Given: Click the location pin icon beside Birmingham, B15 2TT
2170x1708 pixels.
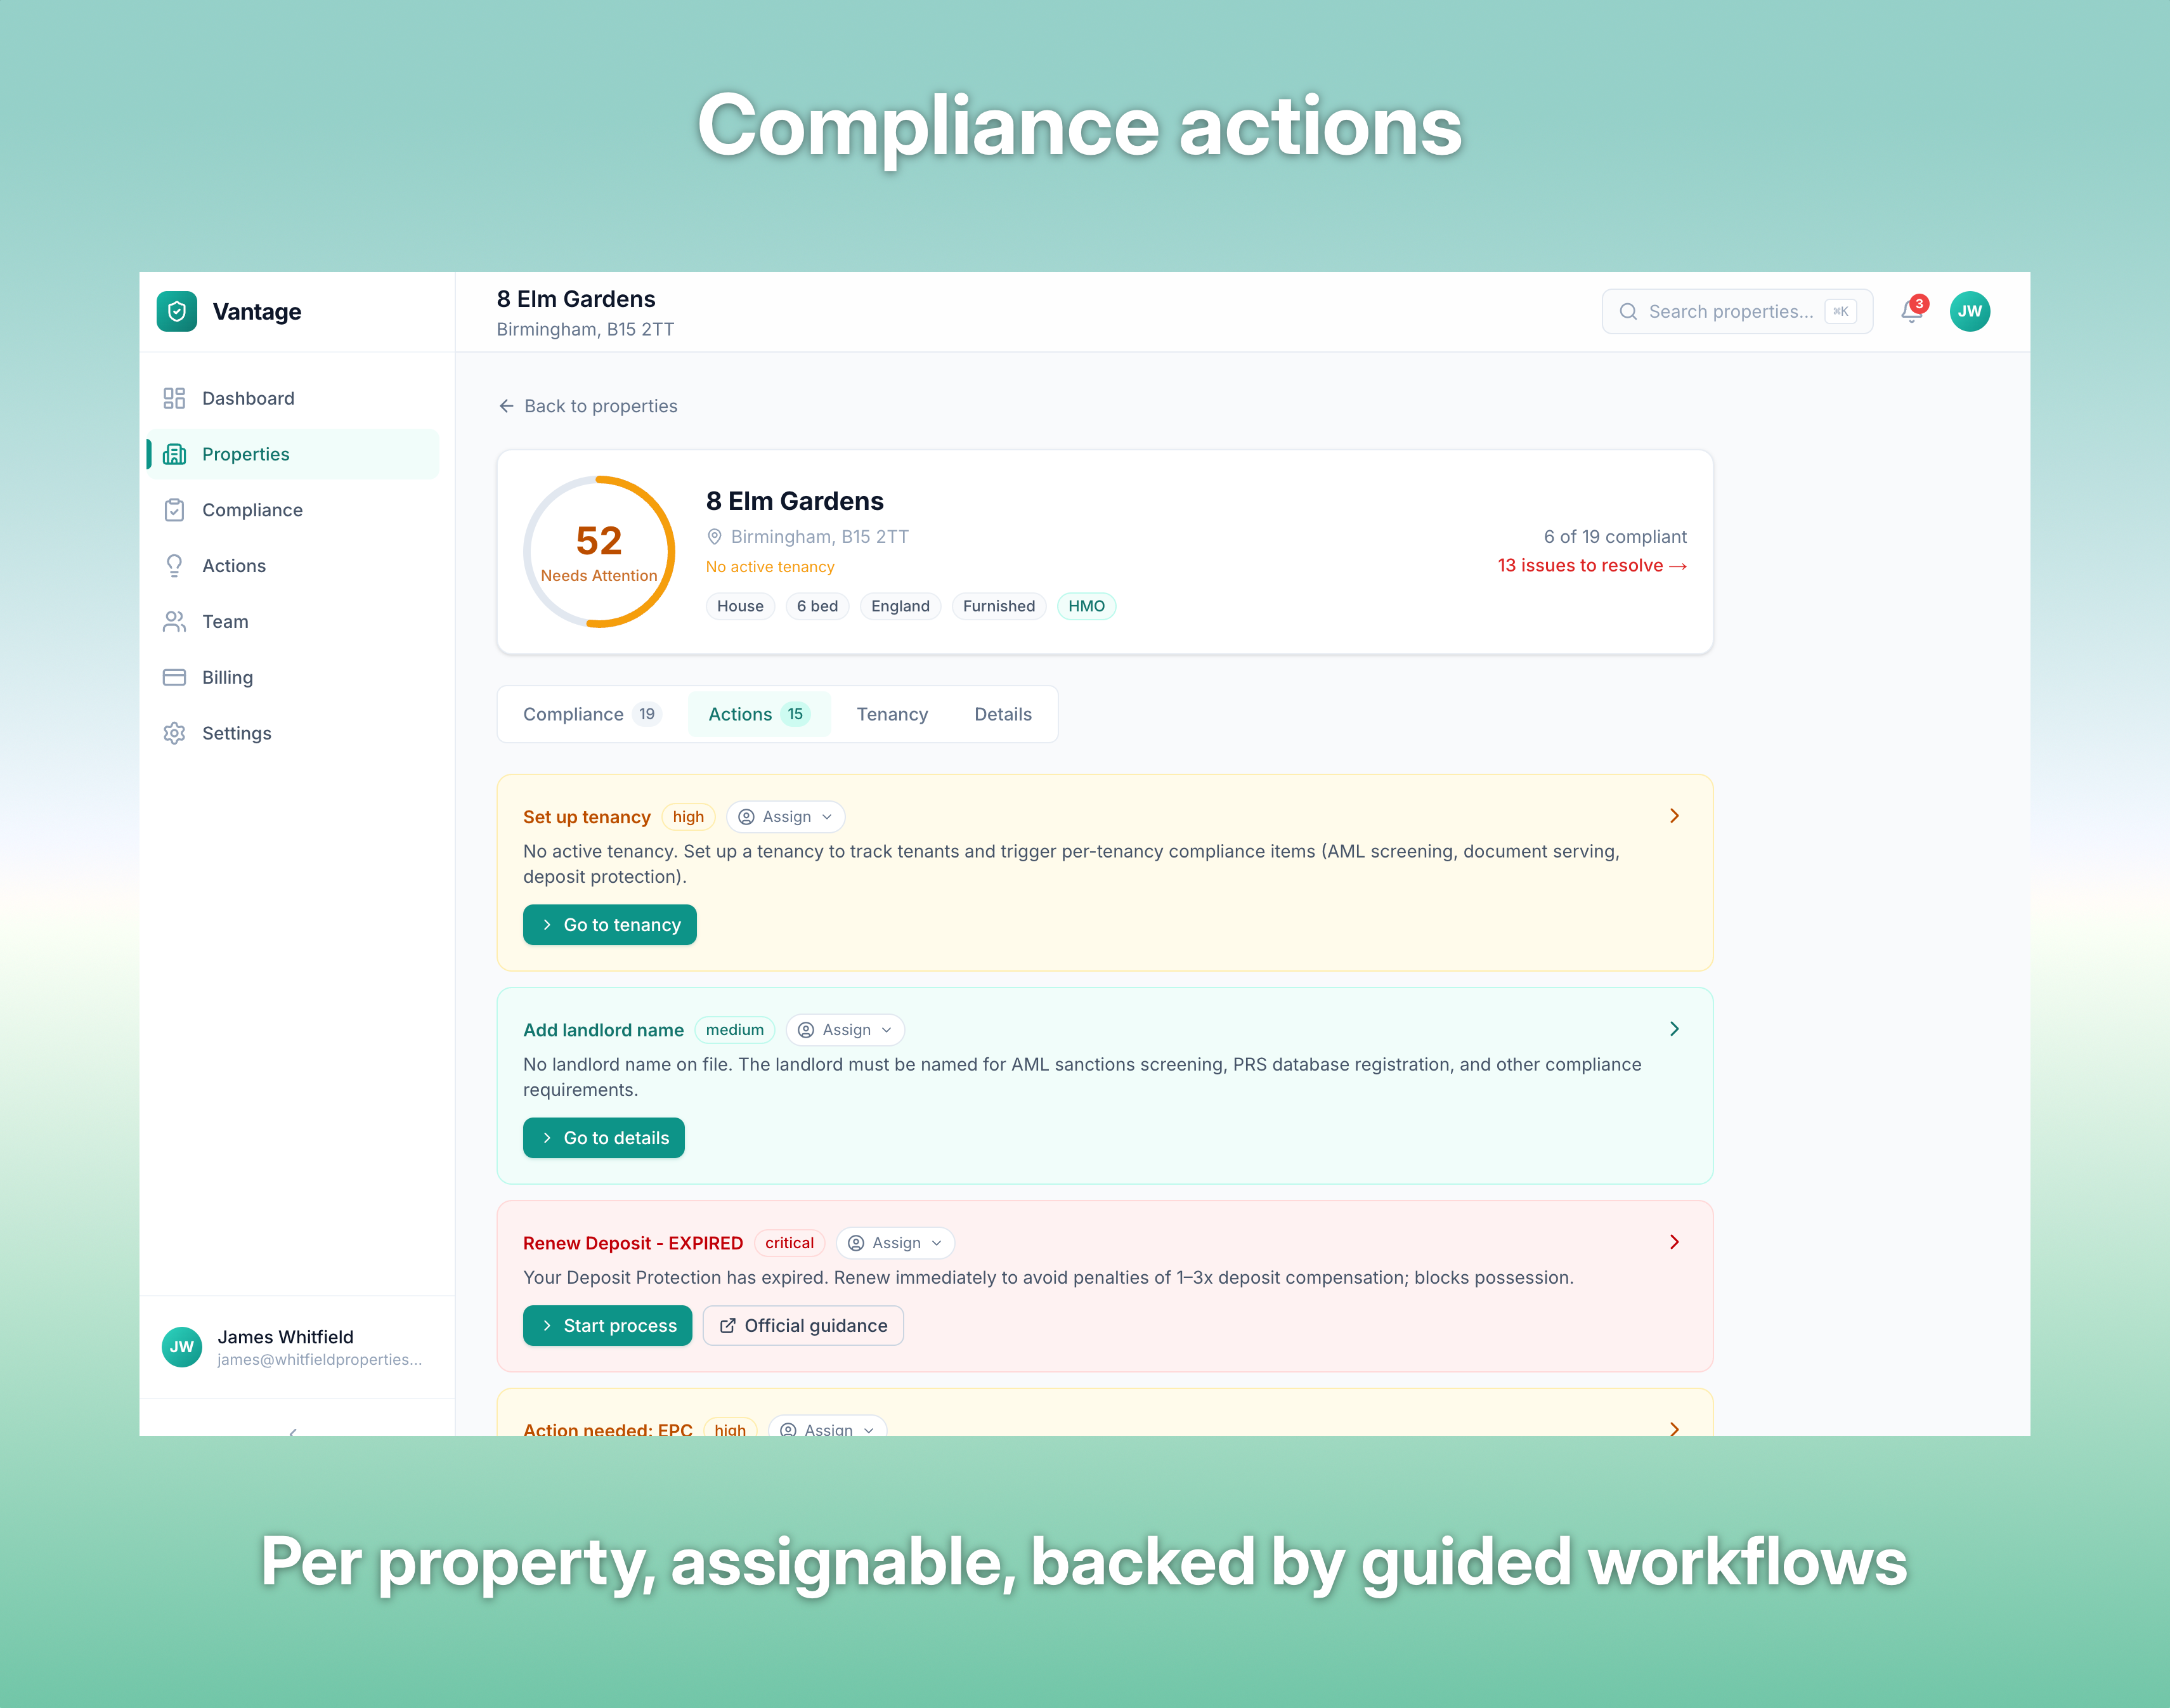Looking at the screenshot, I should (x=715, y=537).
